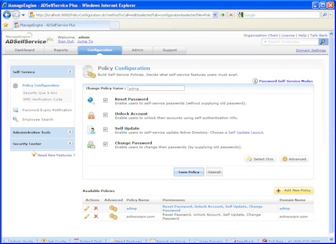Click the Sign Out link
Viewport: 336px width, 244px height.
point(66,41)
